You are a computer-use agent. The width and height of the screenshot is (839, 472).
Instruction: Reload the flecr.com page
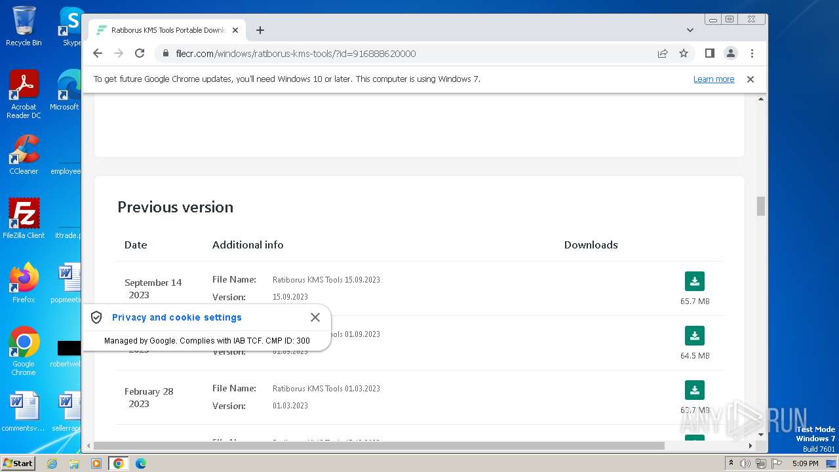tap(140, 53)
